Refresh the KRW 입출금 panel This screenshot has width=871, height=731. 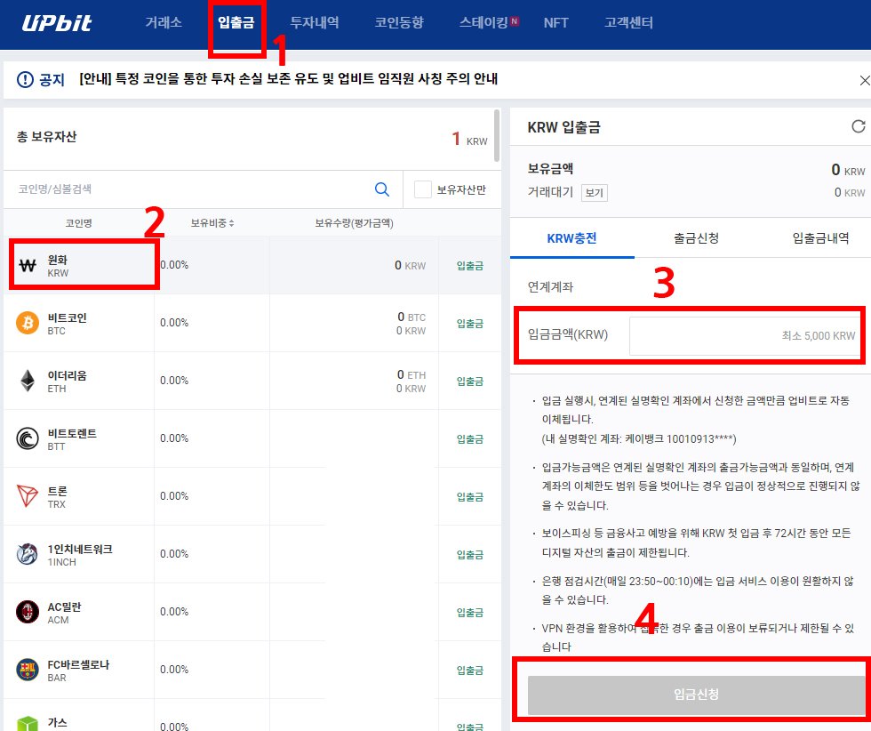(x=859, y=127)
